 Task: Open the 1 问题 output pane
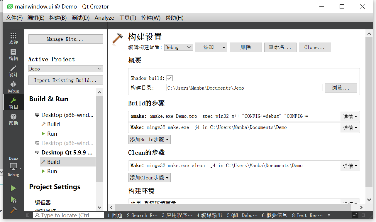click(115, 215)
